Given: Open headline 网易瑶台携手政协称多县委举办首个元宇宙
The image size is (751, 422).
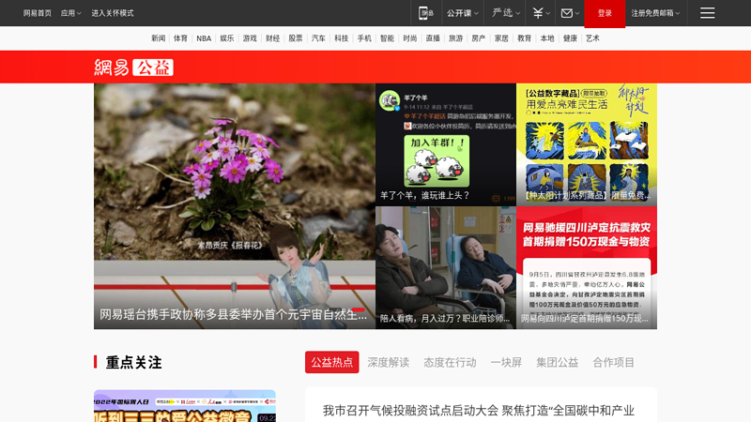Looking at the screenshot, I should click(233, 314).
